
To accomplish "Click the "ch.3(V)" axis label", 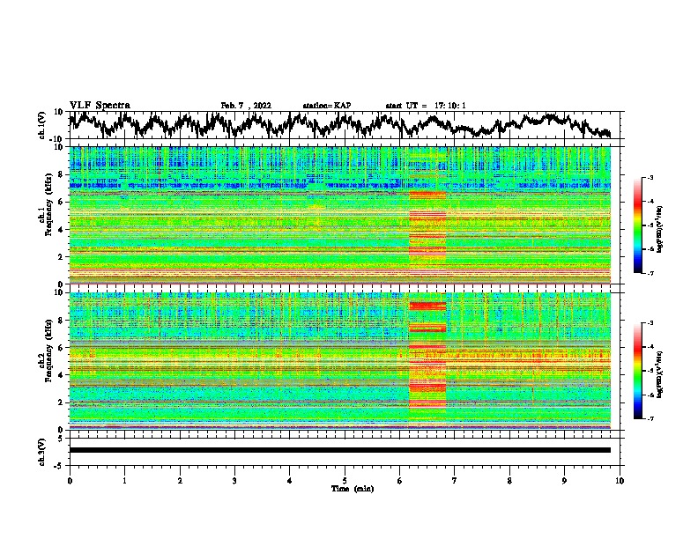I will pos(42,452).
